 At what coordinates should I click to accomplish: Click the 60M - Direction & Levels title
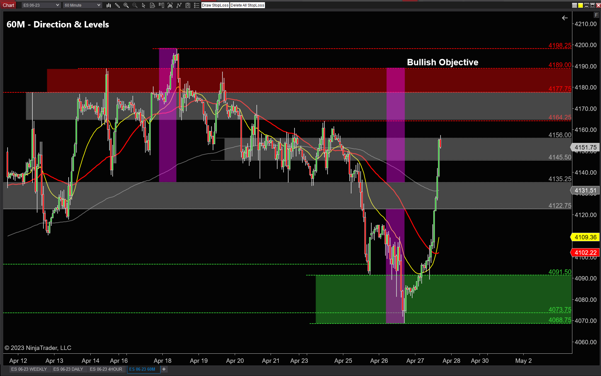coord(58,25)
